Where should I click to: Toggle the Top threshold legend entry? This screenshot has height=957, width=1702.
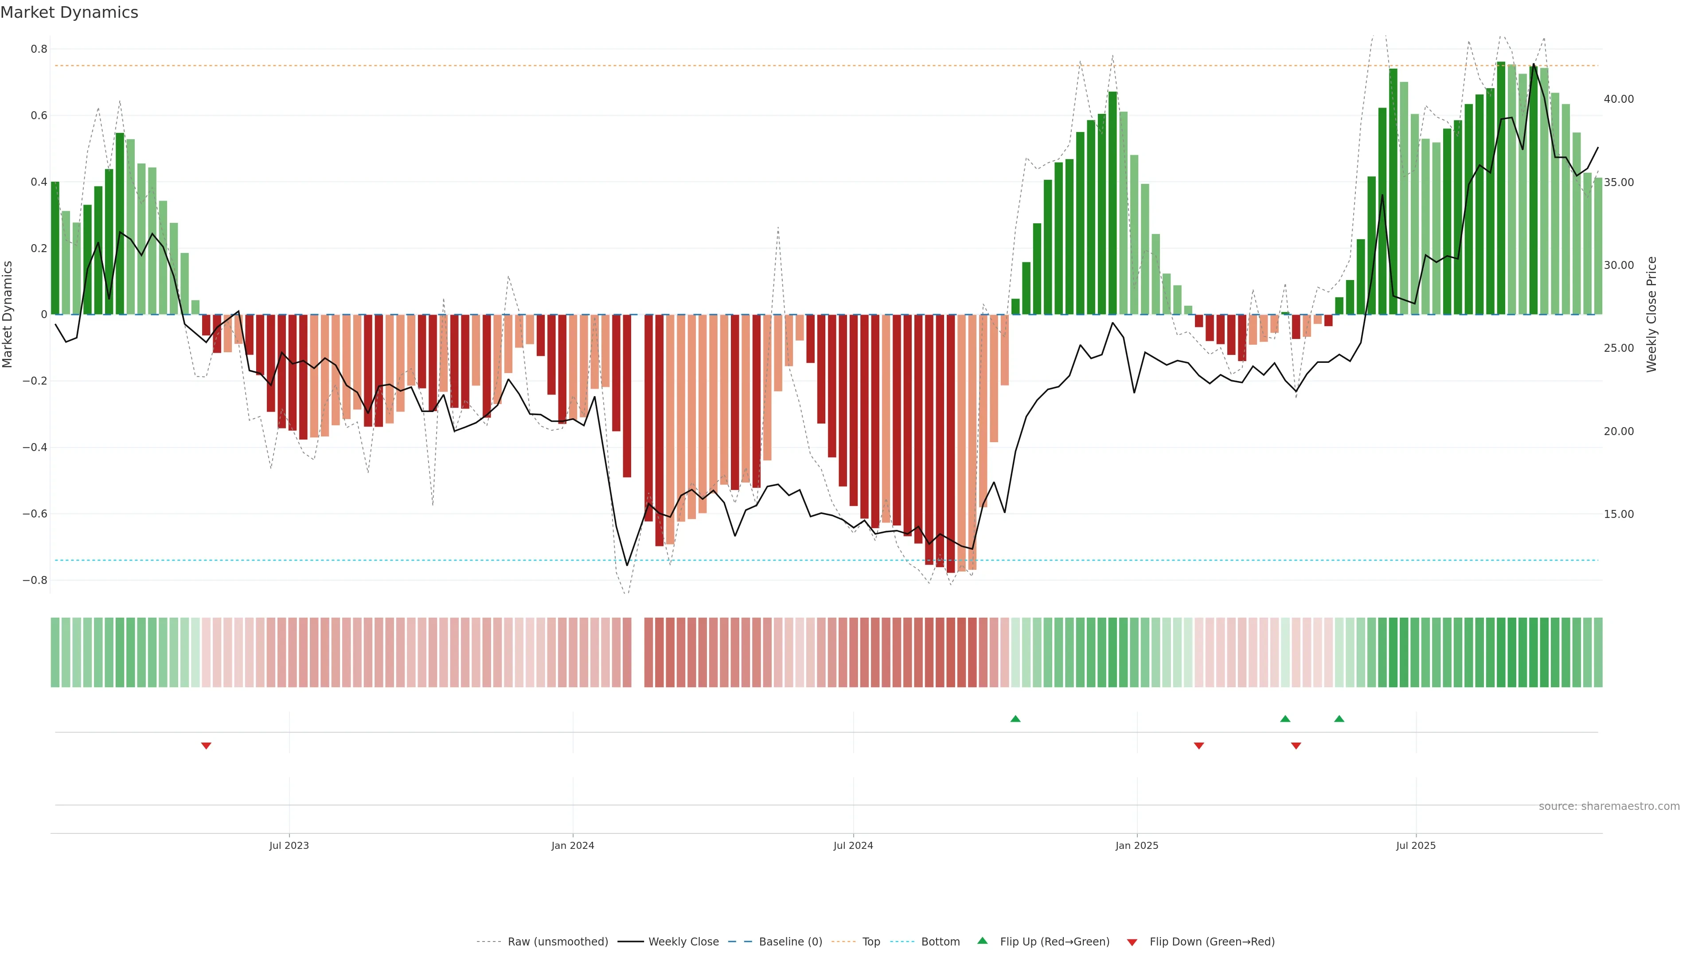click(x=871, y=942)
